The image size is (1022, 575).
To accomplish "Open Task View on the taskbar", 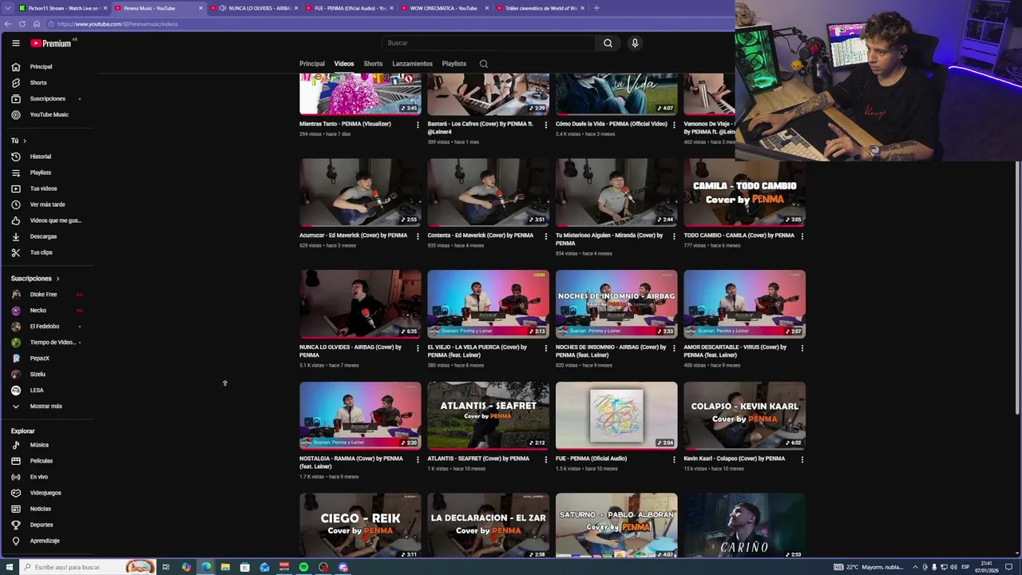I will 165,567.
